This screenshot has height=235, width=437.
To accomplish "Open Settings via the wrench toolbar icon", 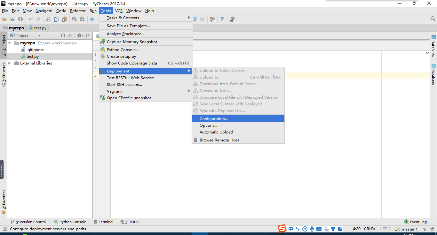I will (212, 19).
